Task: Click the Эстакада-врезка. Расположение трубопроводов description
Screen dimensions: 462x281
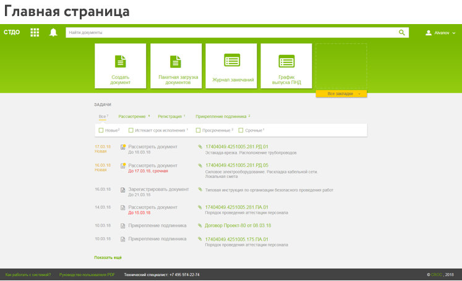Action: point(250,153)
